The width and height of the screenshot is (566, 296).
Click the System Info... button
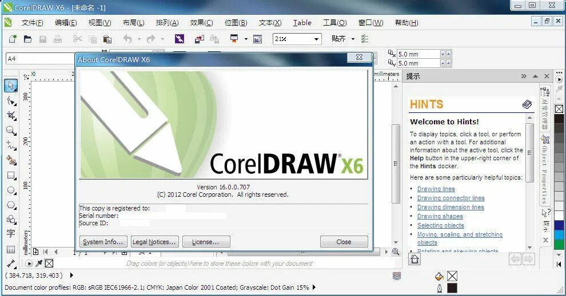click(x=103, y=242)
